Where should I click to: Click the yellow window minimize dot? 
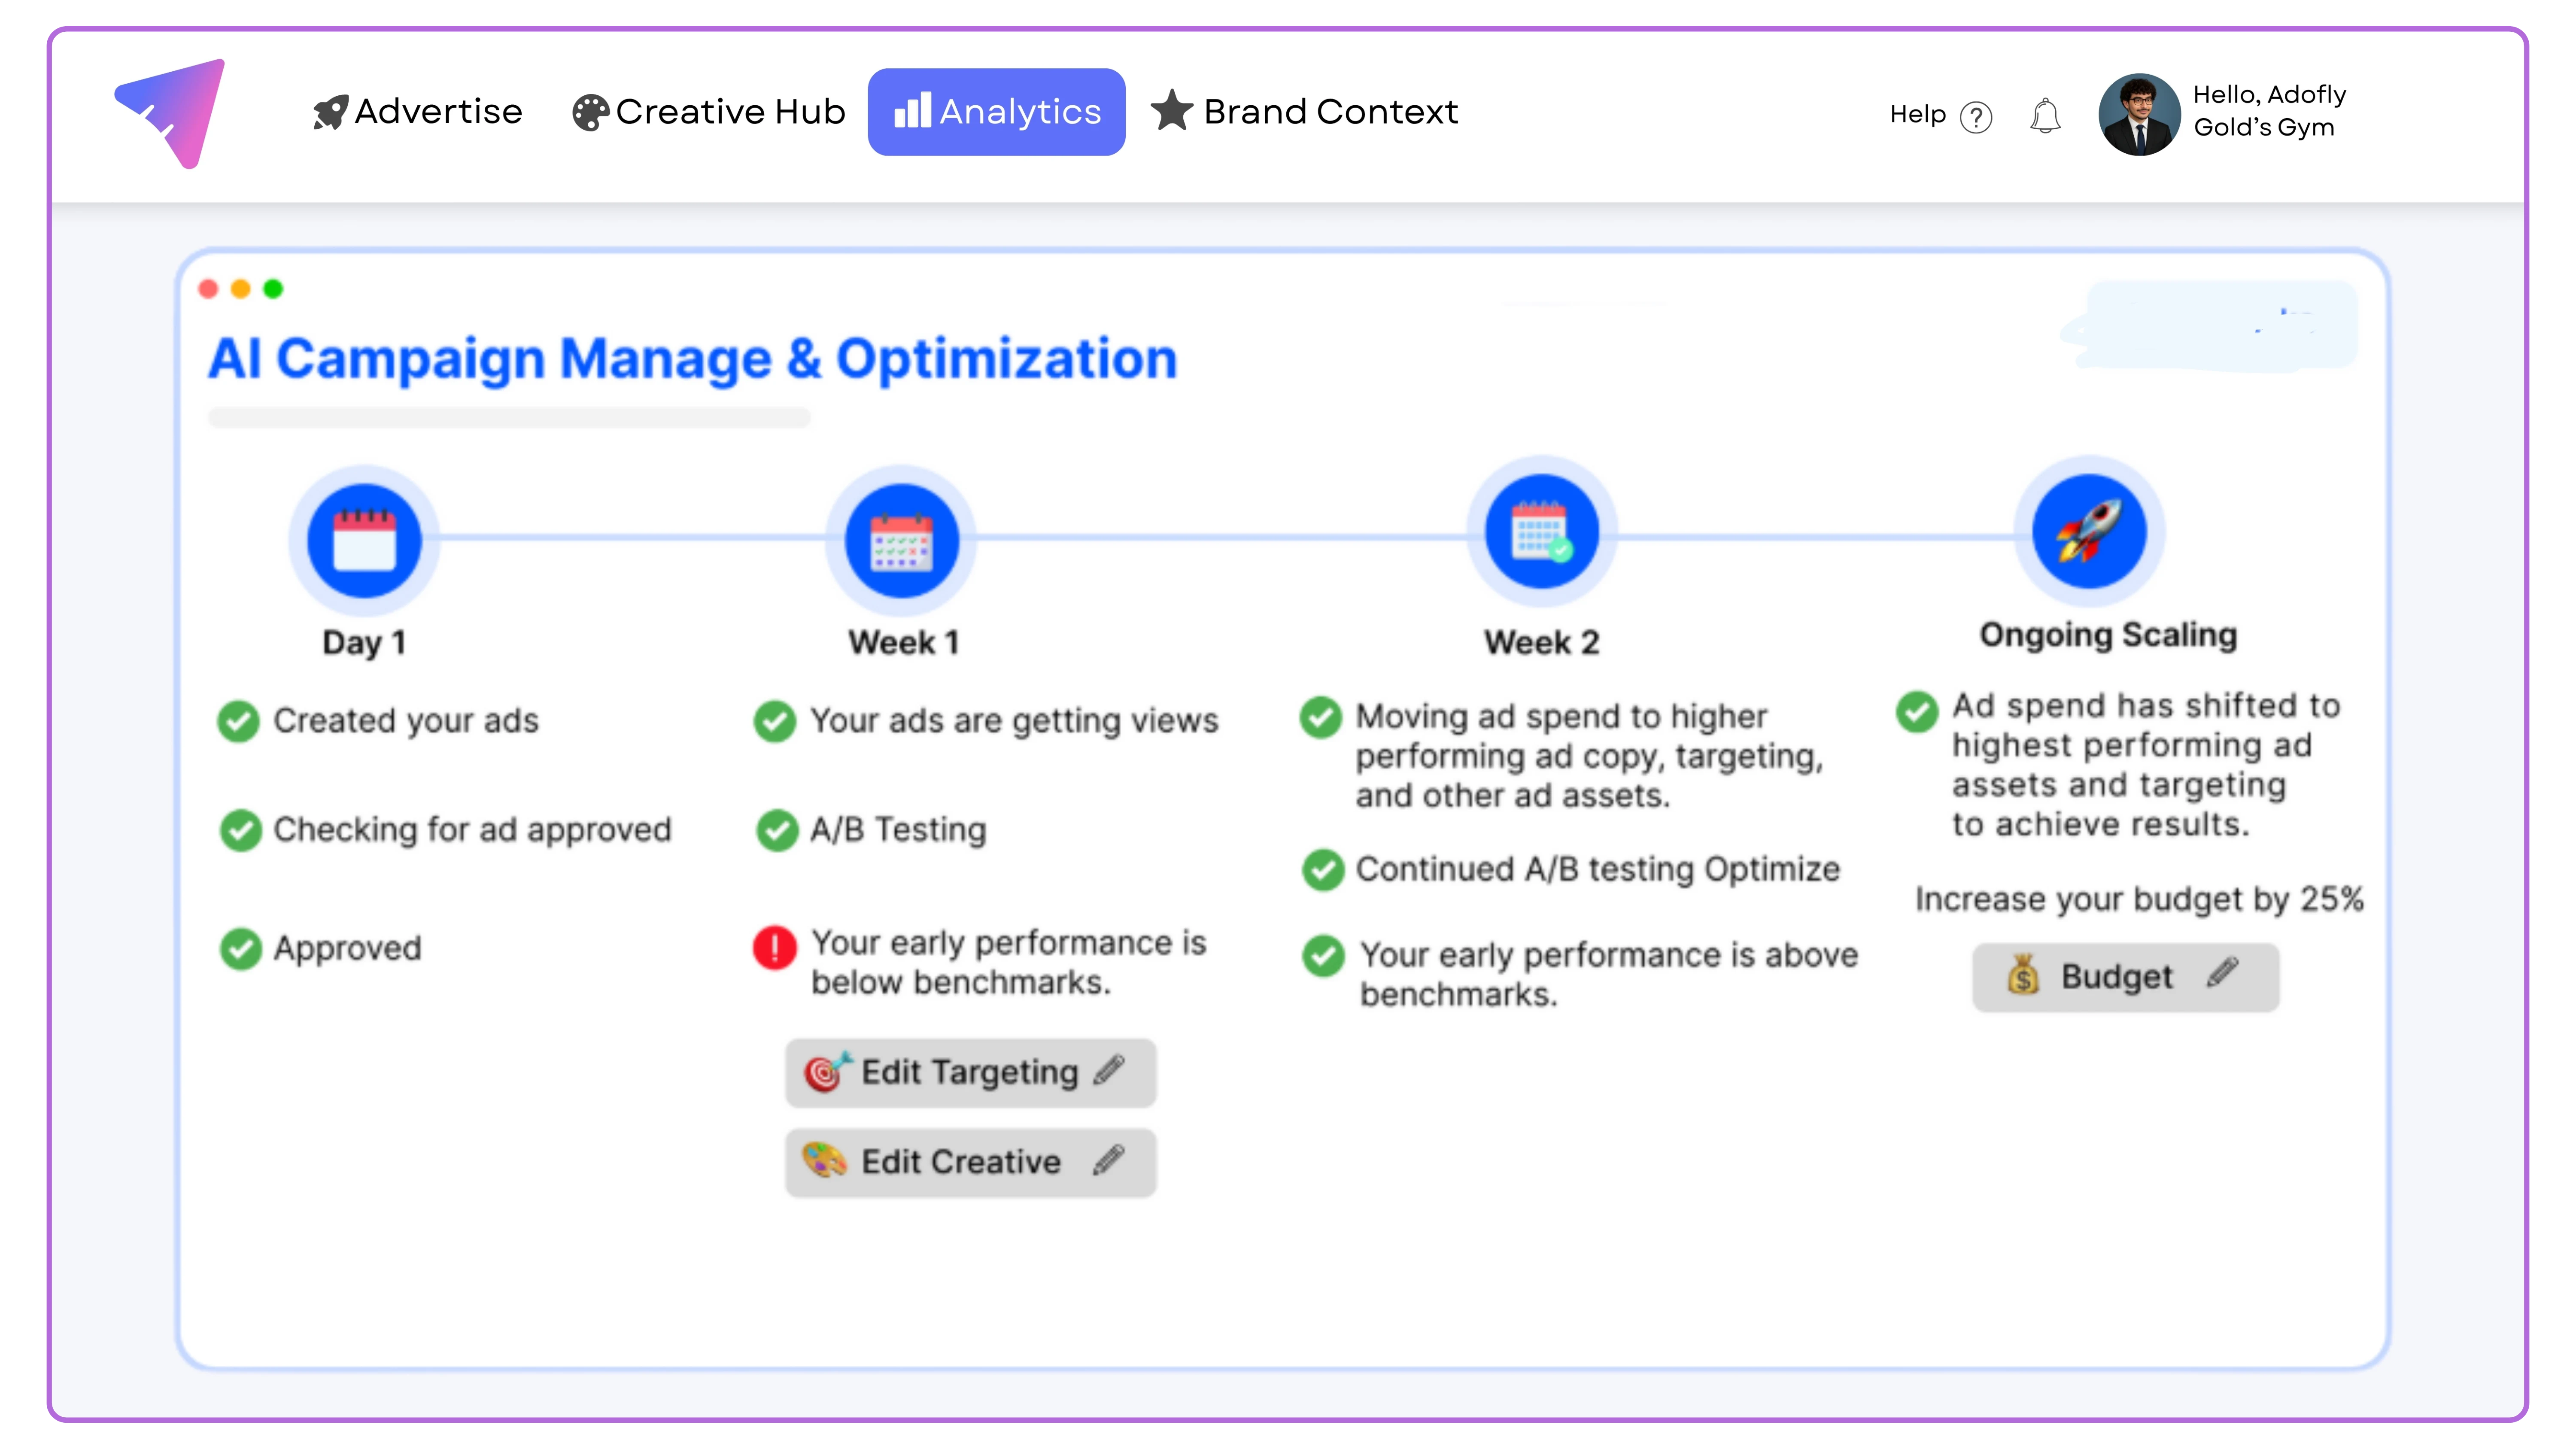[240, 289]
